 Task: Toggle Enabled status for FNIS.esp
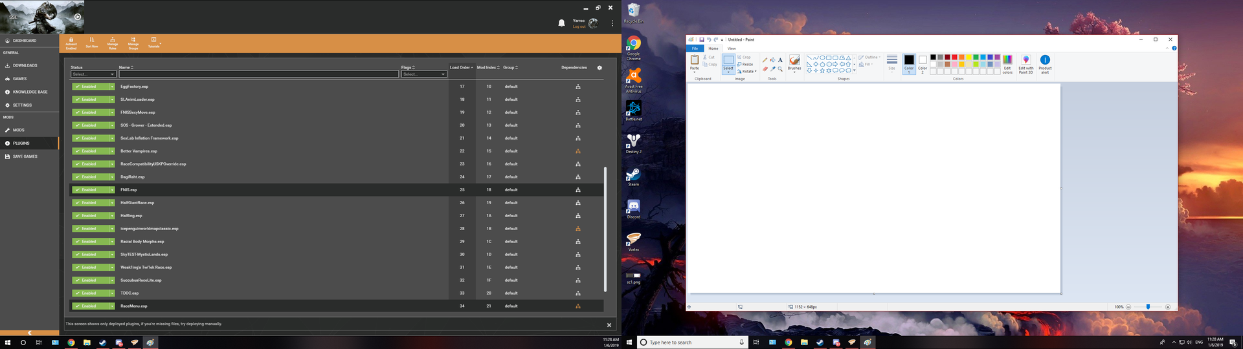tap(90, 190)
